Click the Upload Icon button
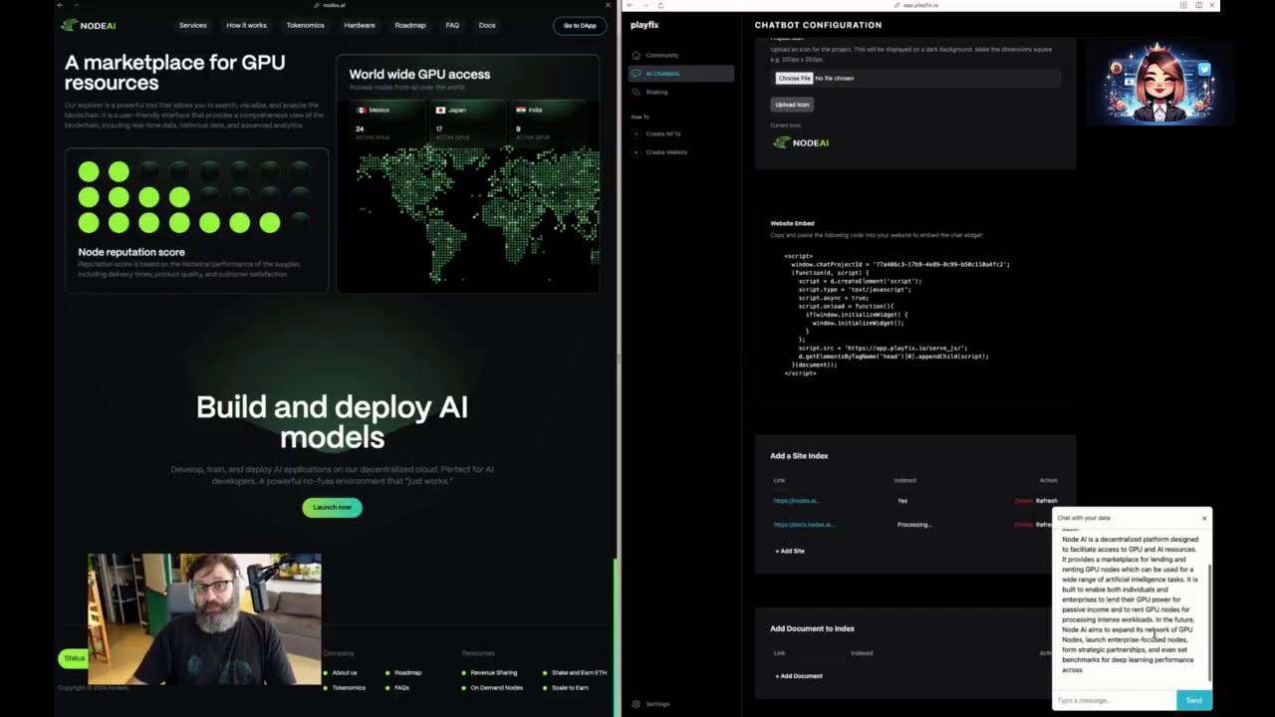1275x717 pixels. (792, 104)
